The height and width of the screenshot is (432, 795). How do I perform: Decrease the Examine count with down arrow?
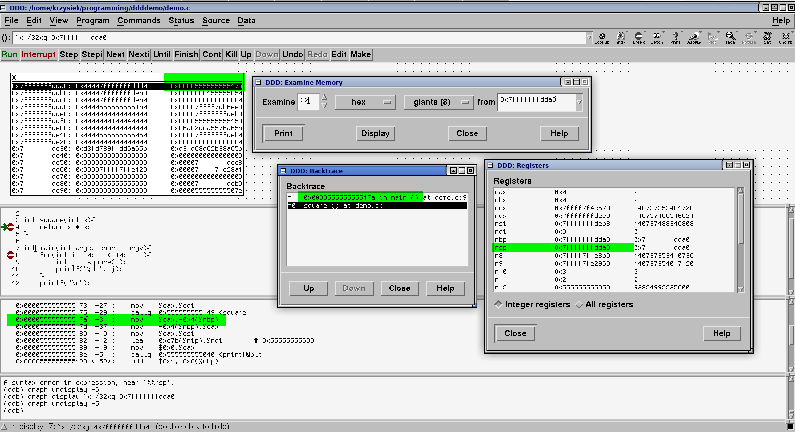click(324, 106)
